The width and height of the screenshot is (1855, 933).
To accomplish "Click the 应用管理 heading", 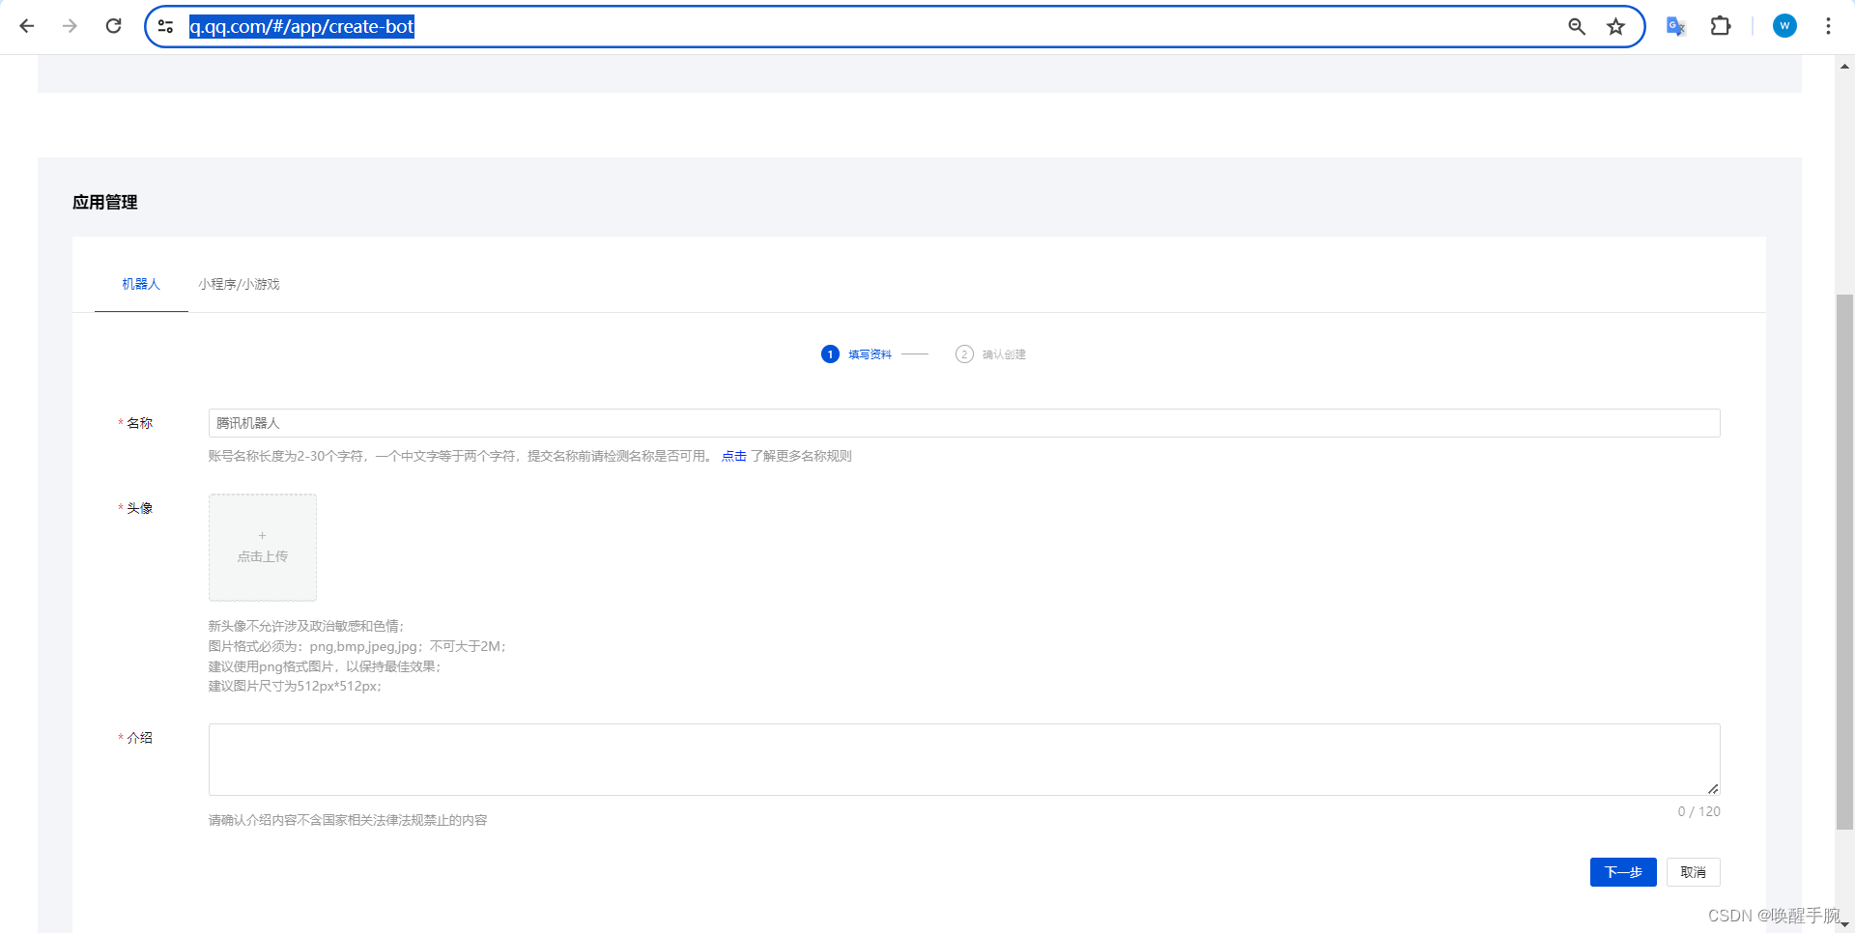I will click(x=105, y=202).
